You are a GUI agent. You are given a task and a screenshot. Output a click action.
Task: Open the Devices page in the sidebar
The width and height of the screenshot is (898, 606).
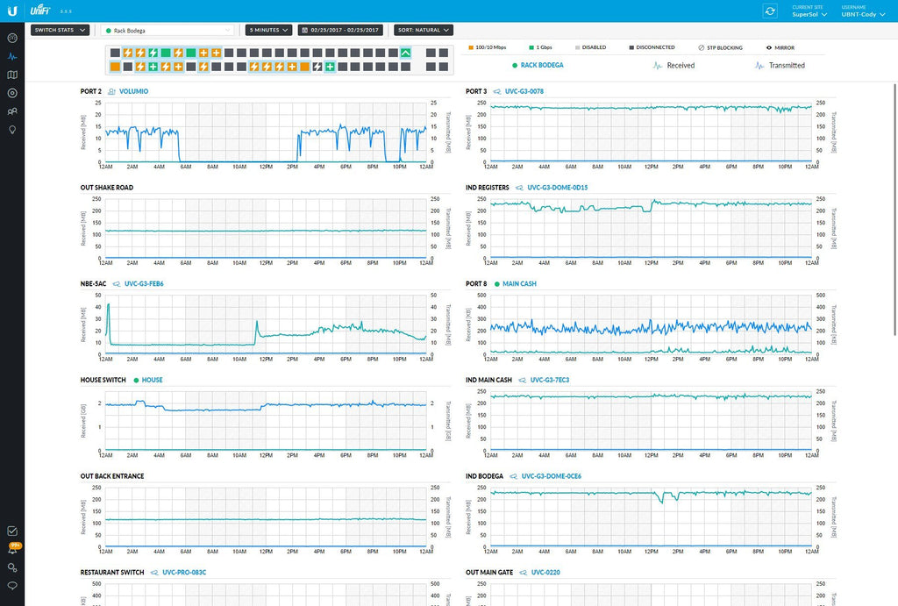[12, 93]
